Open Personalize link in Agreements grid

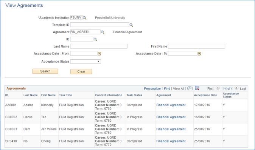tap(152, 89)
